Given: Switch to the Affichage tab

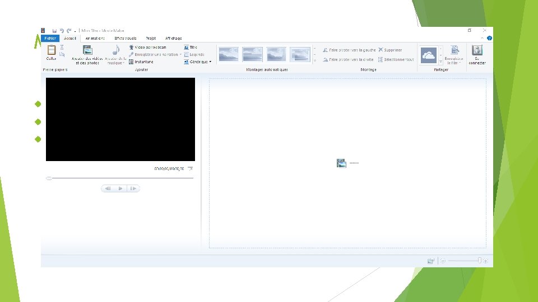Looking at the screenshot, I should click(x=173, y=39).
